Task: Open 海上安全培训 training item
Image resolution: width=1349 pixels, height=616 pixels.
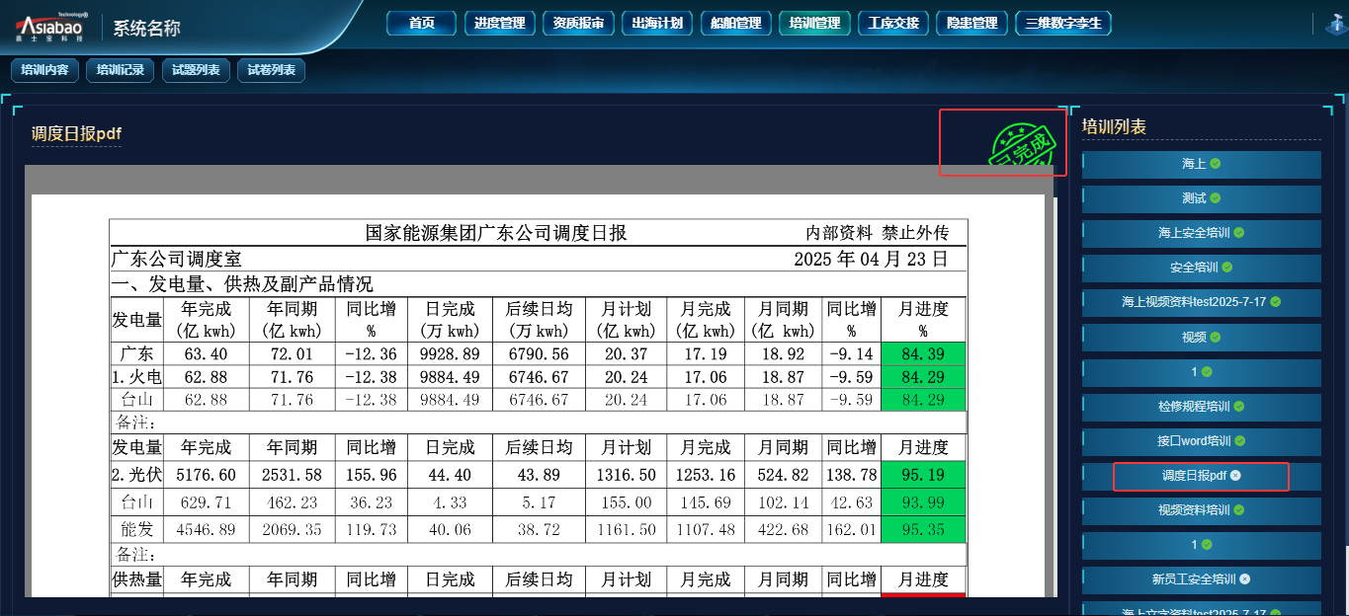Action: pos(1202,233)
